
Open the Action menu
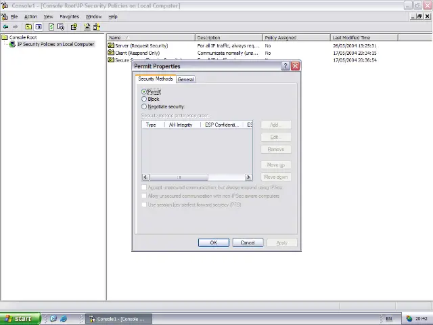pyautogui.click(x=30, y=16)
